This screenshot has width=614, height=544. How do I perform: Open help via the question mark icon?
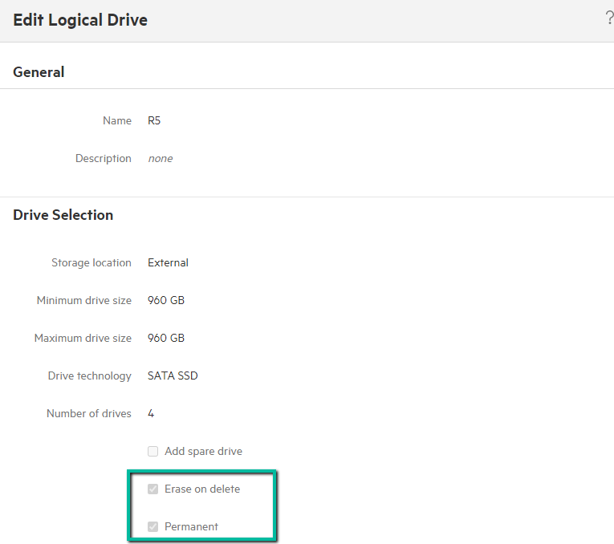pyautogui.click(x=609, y=18)
